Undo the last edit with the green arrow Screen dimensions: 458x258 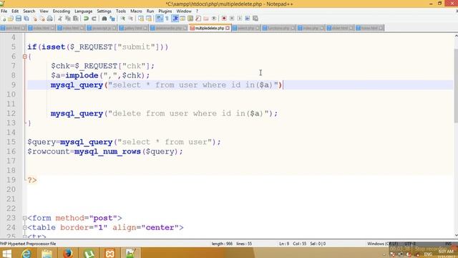[x=86, y=19]
